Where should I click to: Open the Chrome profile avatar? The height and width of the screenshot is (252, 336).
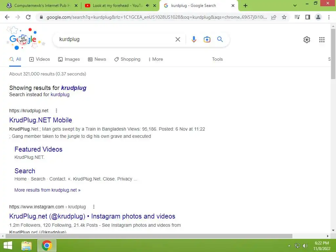pos(318,17)
